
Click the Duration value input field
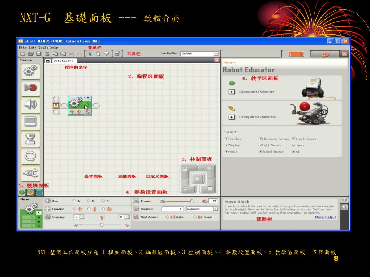(173, 209)
